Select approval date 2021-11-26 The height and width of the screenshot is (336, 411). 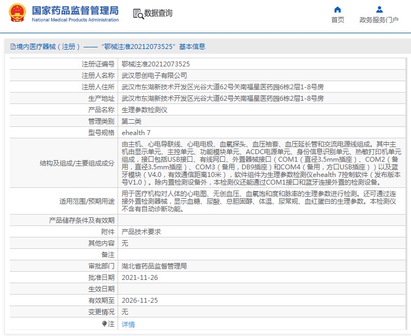point(140,278)
